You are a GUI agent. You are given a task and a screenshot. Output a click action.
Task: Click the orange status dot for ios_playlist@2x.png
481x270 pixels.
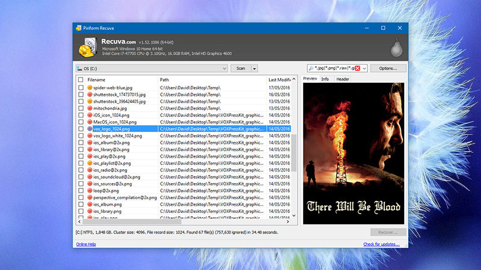click(x=90, y=163)
